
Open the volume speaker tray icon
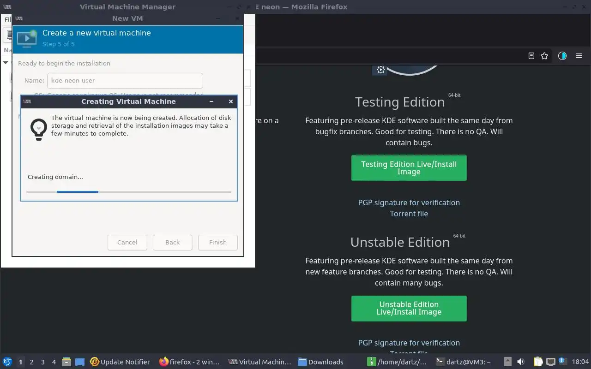click(521, 362)
